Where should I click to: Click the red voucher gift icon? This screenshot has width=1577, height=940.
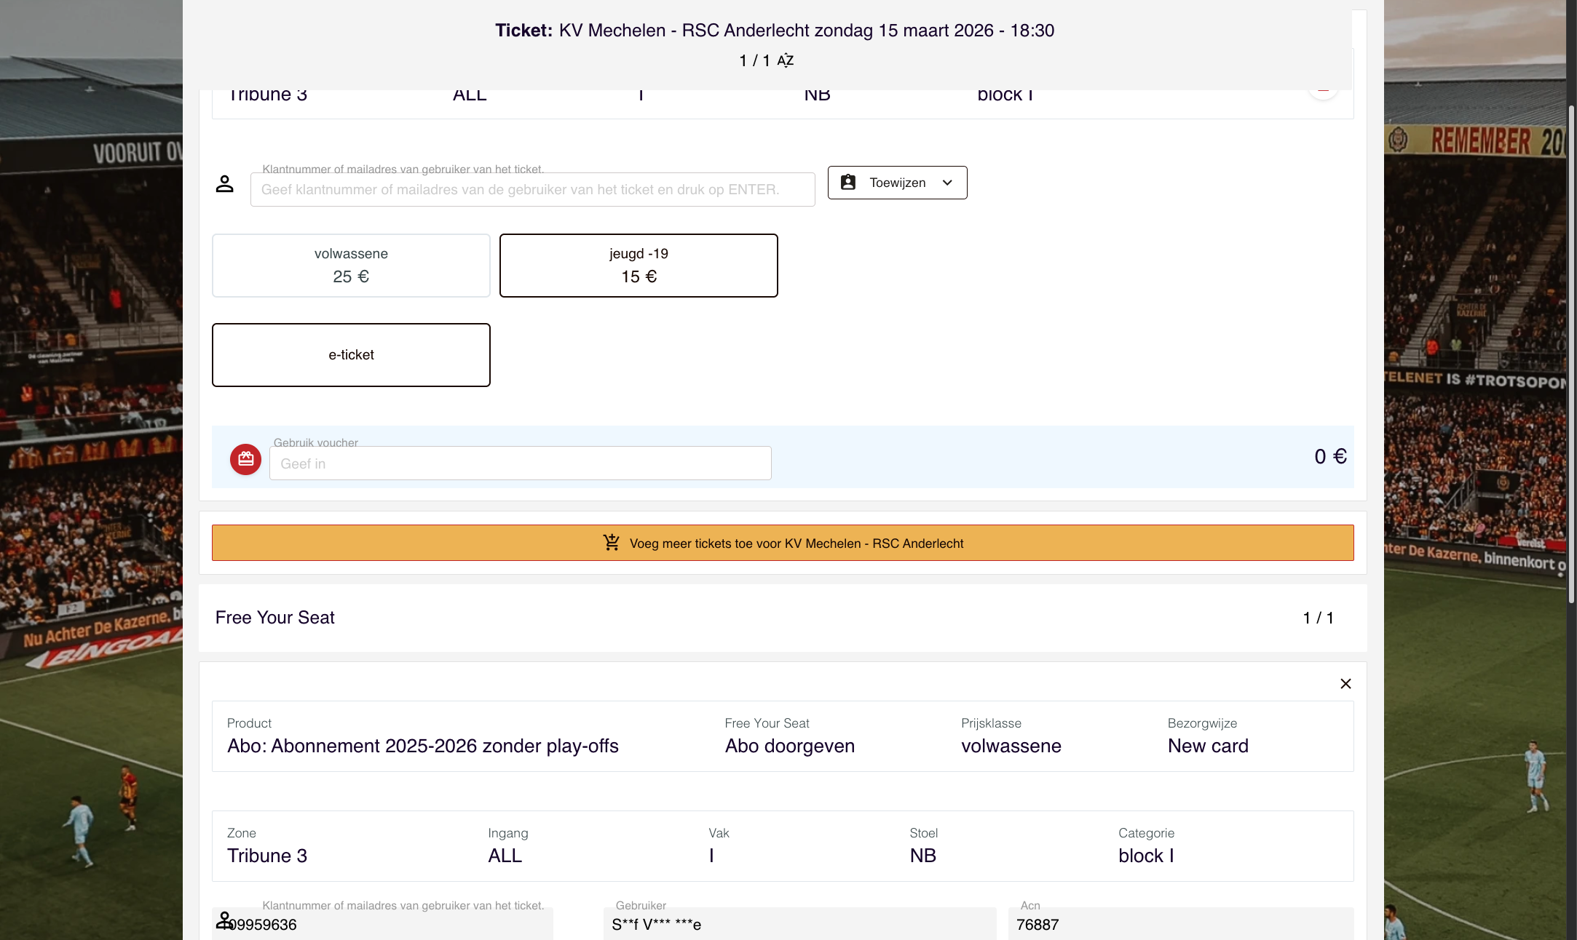(x=246, y=459)
